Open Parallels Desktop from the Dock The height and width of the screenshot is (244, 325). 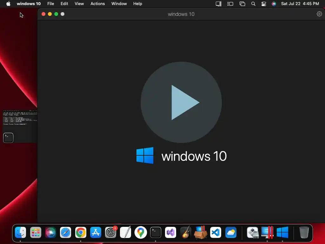(267, 232)
